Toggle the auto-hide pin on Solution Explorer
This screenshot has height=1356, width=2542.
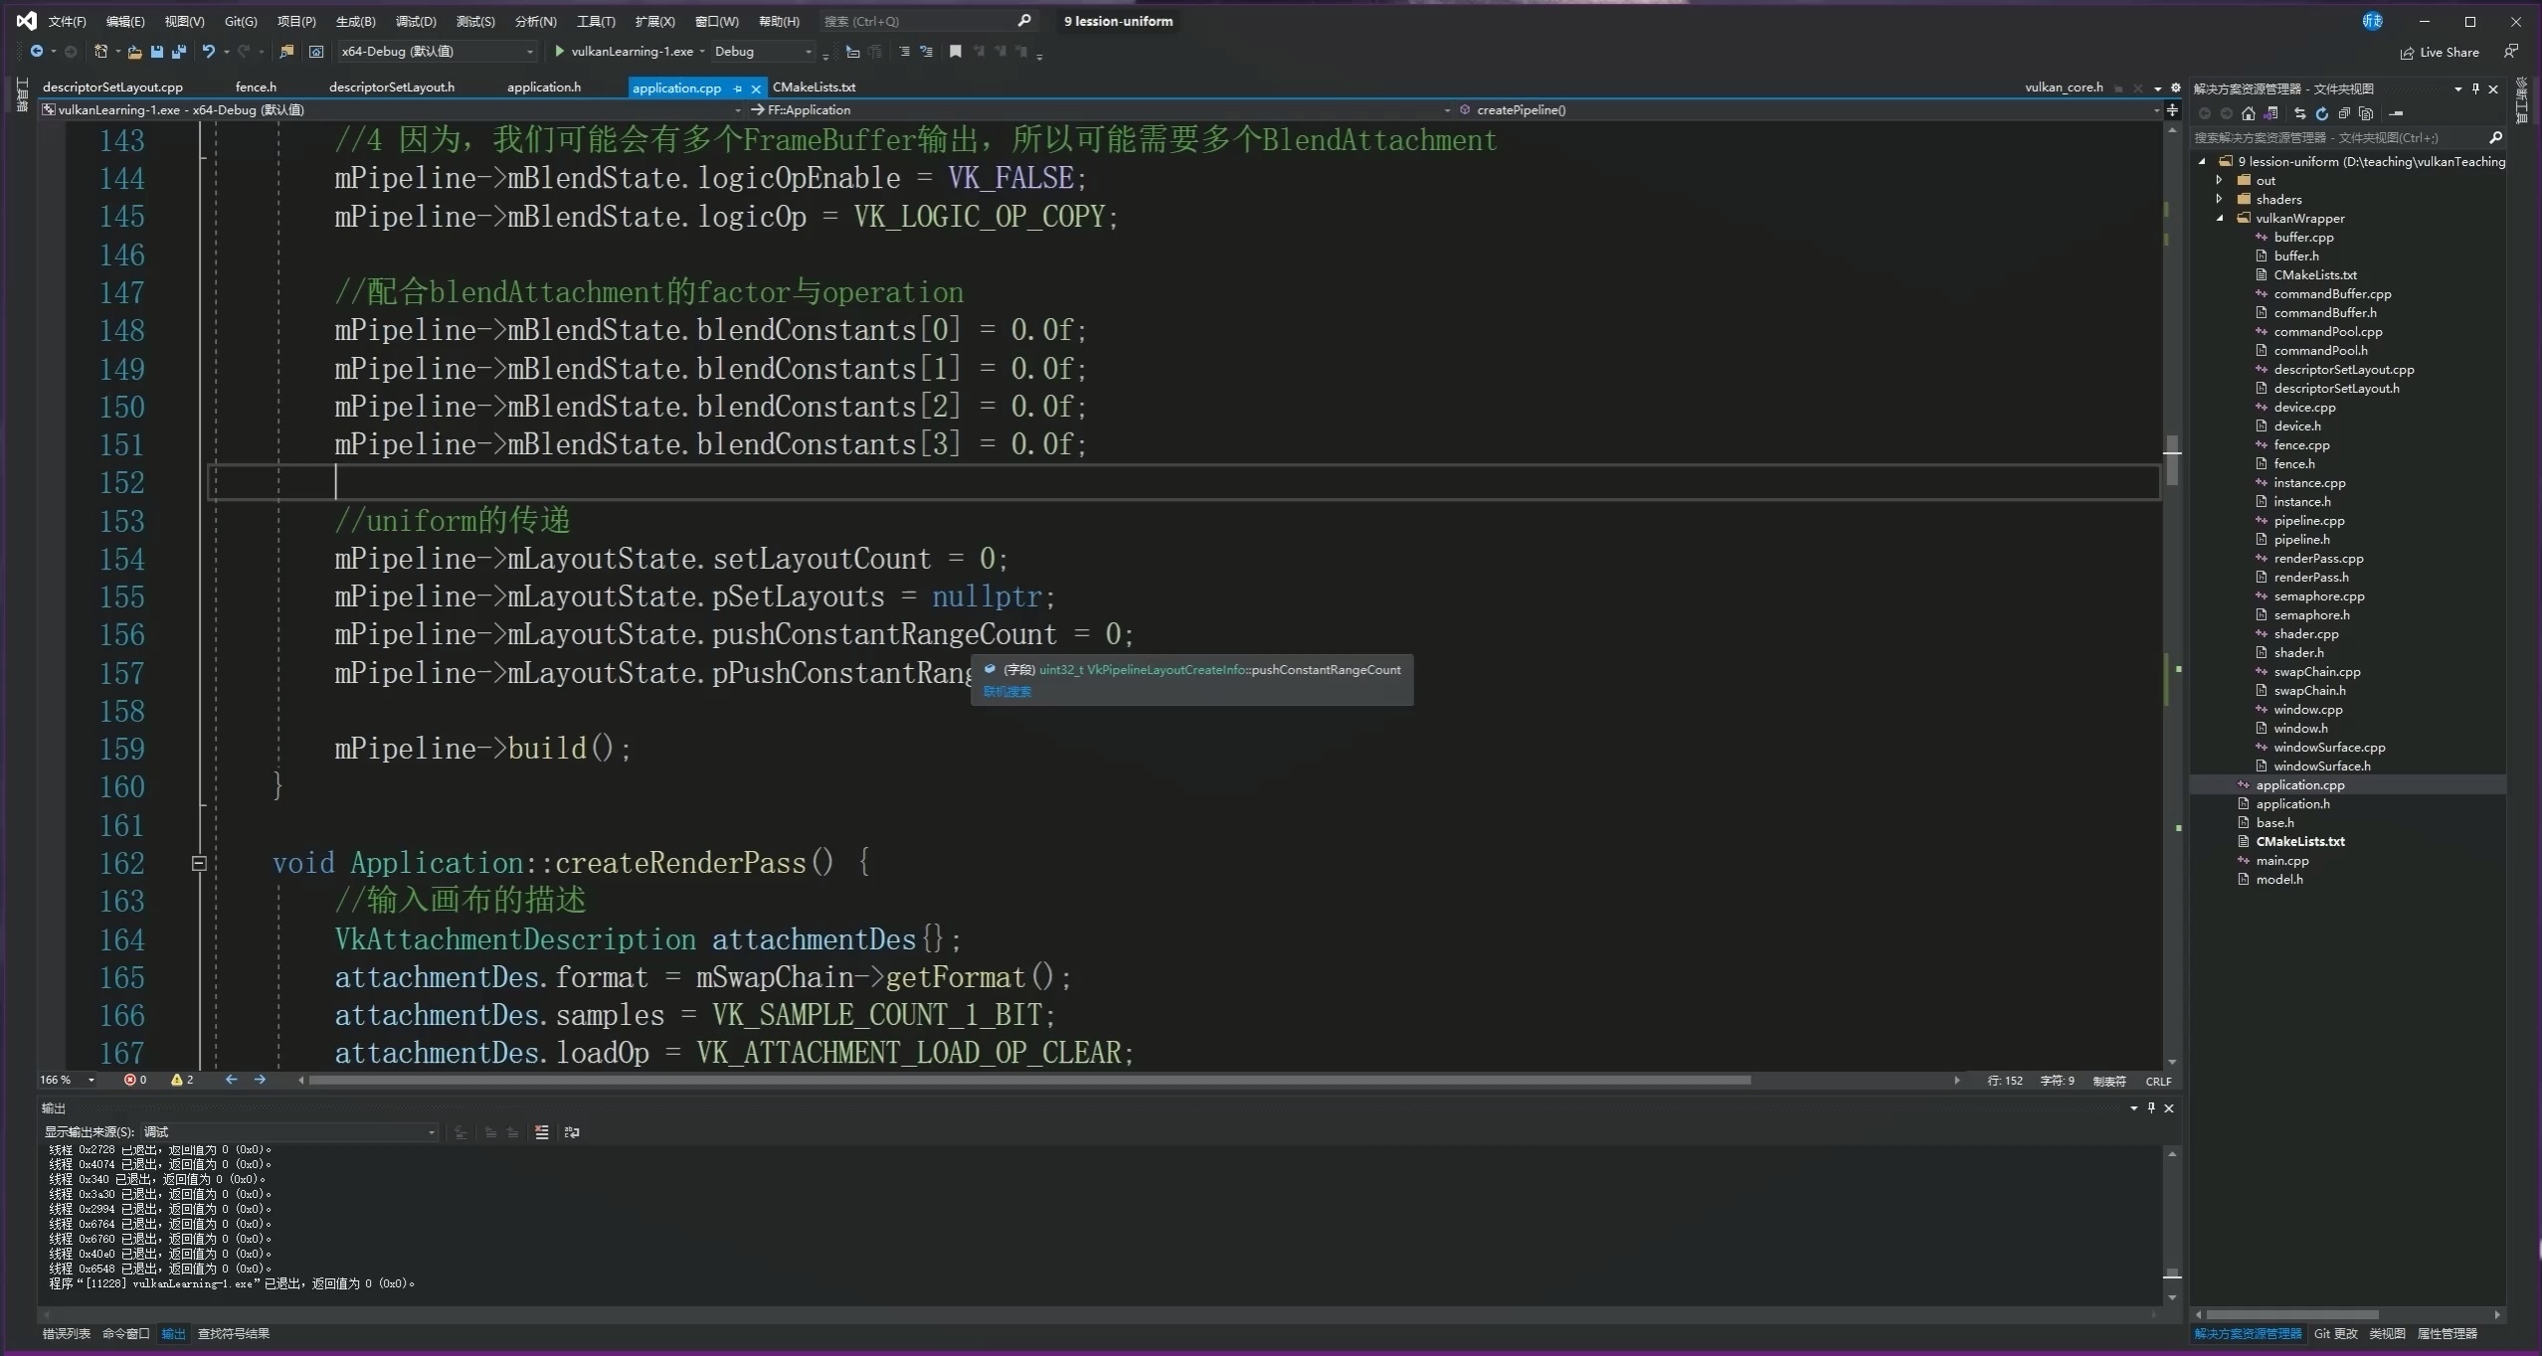[x=2475, y=88]
